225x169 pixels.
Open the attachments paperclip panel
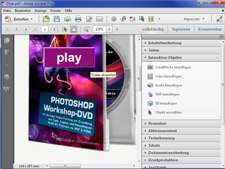pos(6,65)
